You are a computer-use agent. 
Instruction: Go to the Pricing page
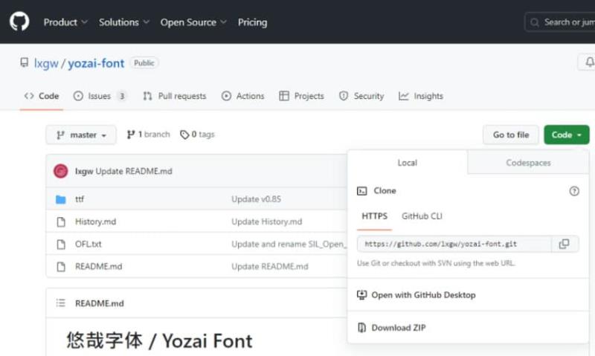pos(252,22)
